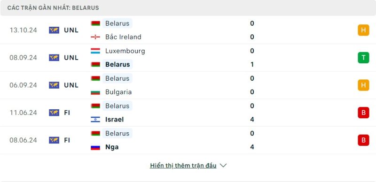
Task: Open the Hiển thị thêm trận đấu link
Action: click(183, 166)
